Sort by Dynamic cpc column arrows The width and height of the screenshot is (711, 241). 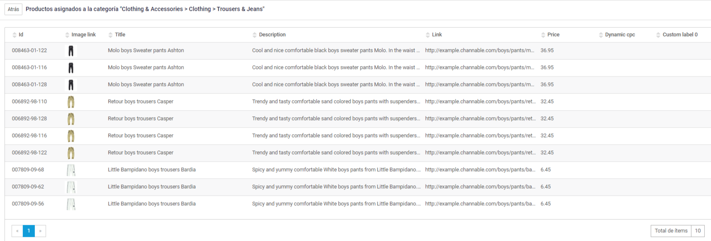[601, 35]
